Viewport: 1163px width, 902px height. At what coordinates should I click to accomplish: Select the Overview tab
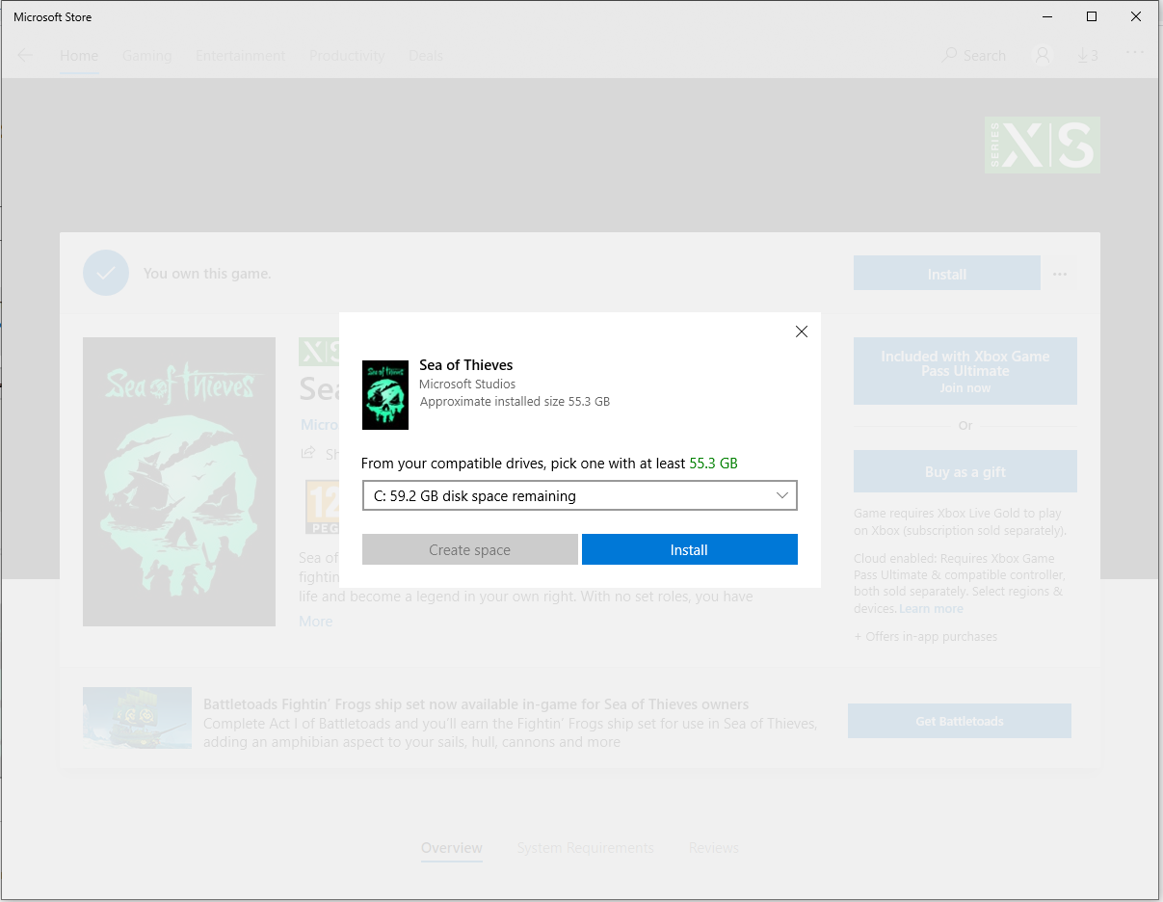452,848
